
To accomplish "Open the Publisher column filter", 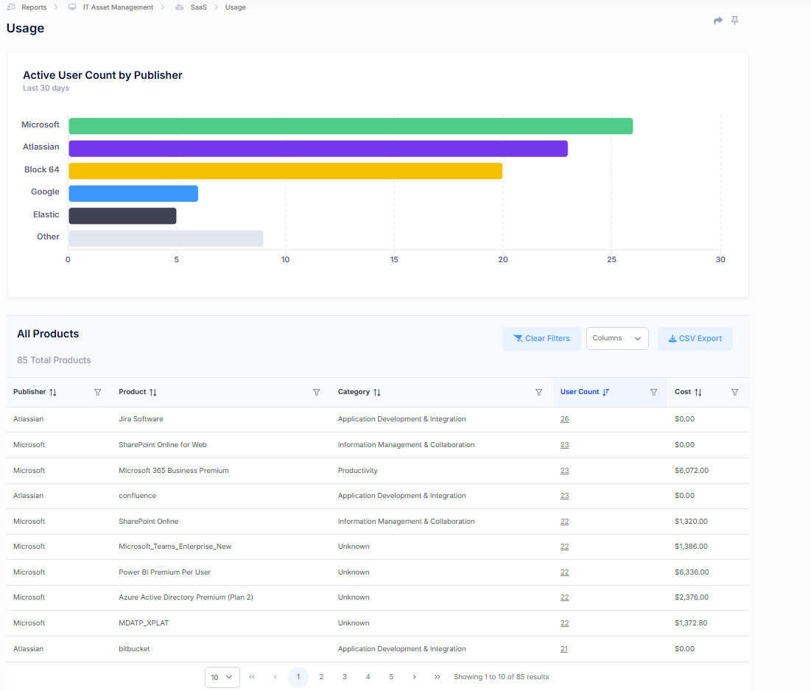I will pyautogui.click(x=98, y=393).
